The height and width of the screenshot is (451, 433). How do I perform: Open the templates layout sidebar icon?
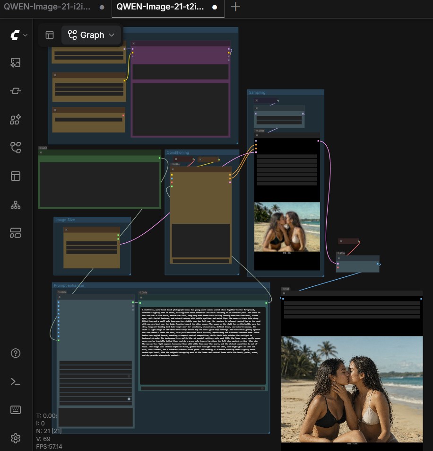(16, 176)
